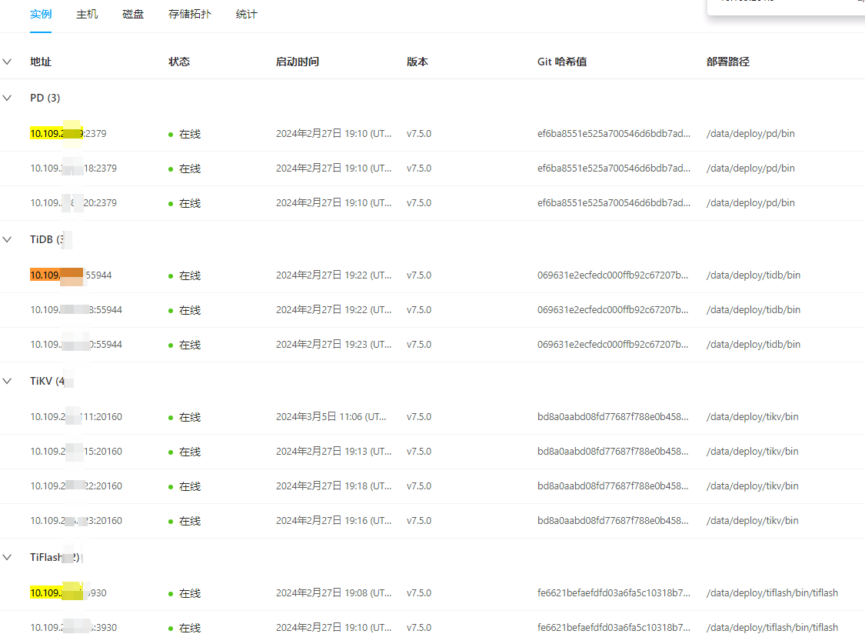Viewport: 865px width, 634px height.
Task: Select TiKV address ending 11:20160
Action: pos(76,417)
